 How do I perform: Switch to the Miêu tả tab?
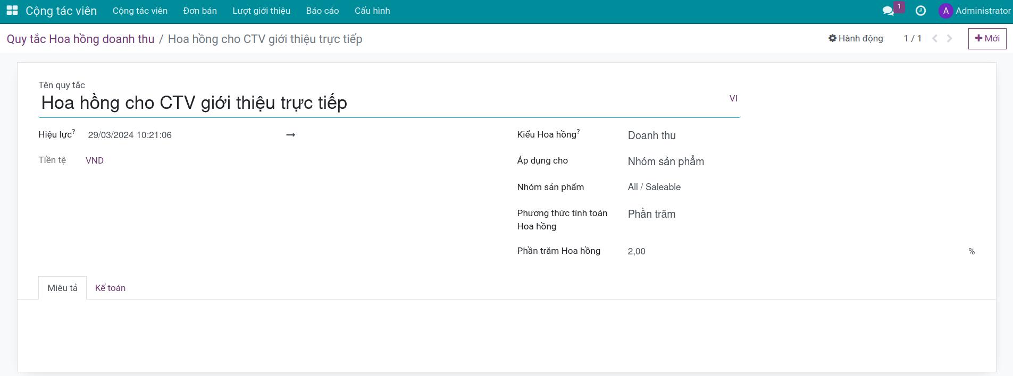(x=62, y=288)
